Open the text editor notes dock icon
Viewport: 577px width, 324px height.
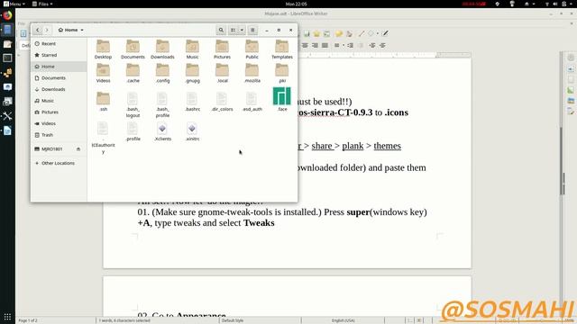click(7, 44)
